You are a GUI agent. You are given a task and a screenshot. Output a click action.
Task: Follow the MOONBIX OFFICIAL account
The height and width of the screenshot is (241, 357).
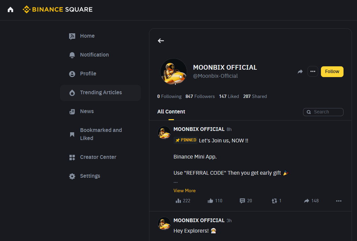pos(332,71)
